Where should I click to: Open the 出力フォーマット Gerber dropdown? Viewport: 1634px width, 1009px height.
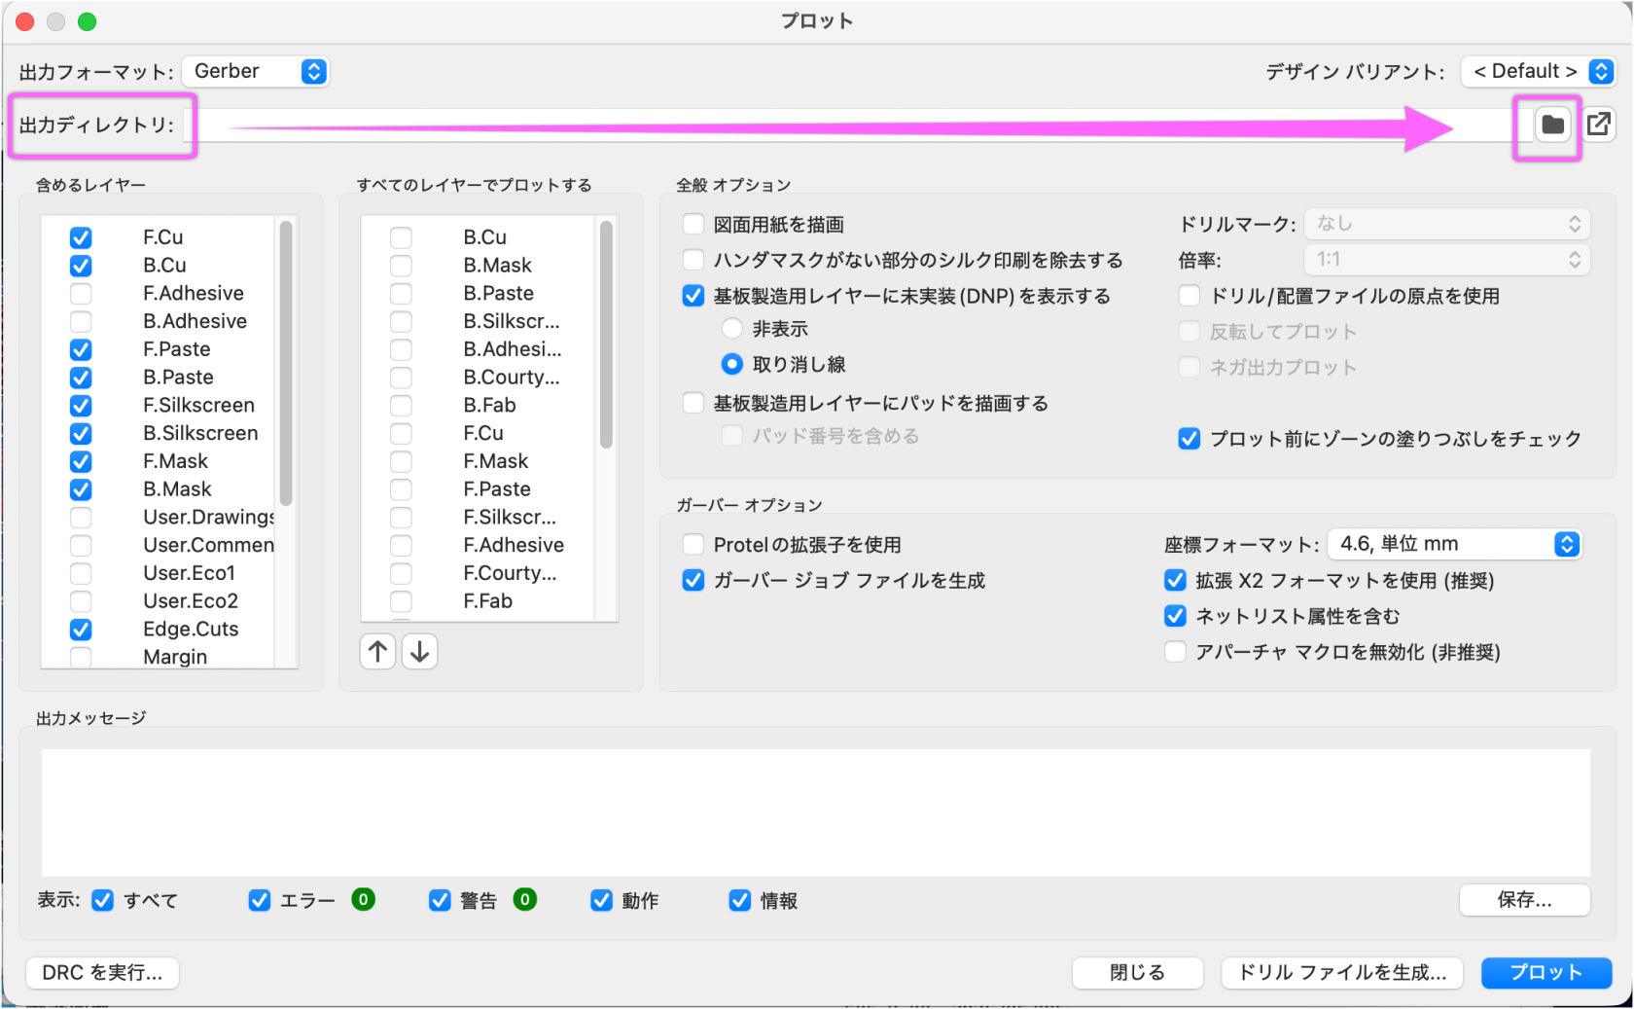pos(256,71)
